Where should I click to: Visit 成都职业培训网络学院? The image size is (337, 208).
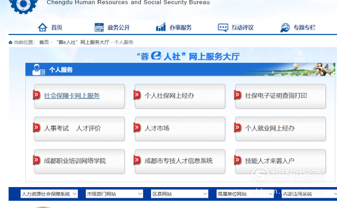[x=79, y=162]
